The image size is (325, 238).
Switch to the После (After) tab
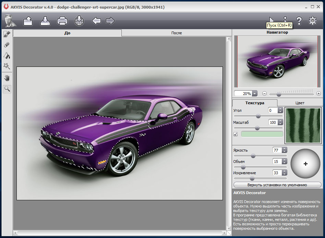(x=177, y=33)
